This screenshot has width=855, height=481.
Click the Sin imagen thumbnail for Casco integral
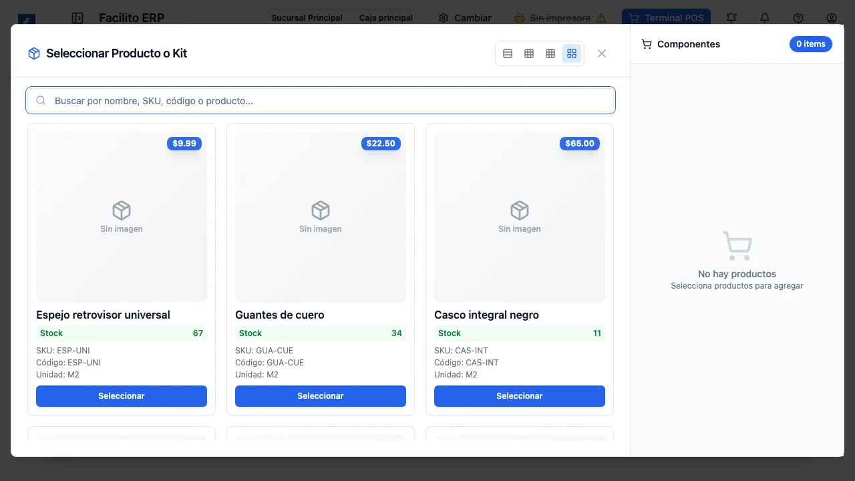click(x=520, y=217)
